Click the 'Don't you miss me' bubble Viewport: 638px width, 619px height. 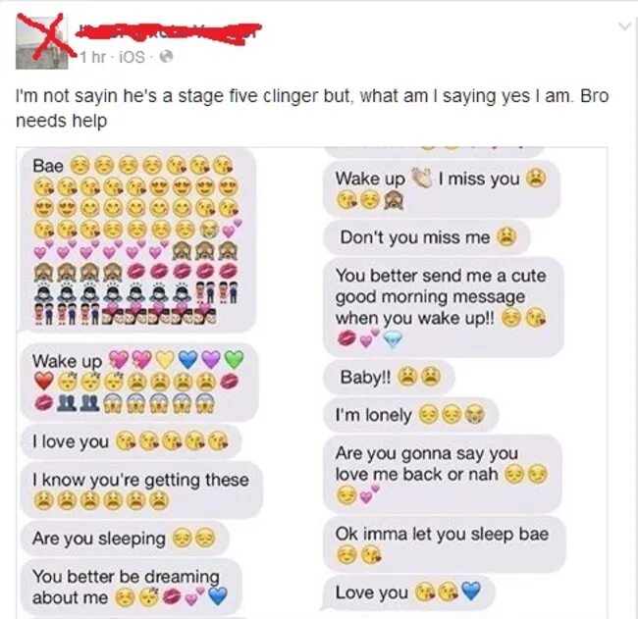pos(427,237)
